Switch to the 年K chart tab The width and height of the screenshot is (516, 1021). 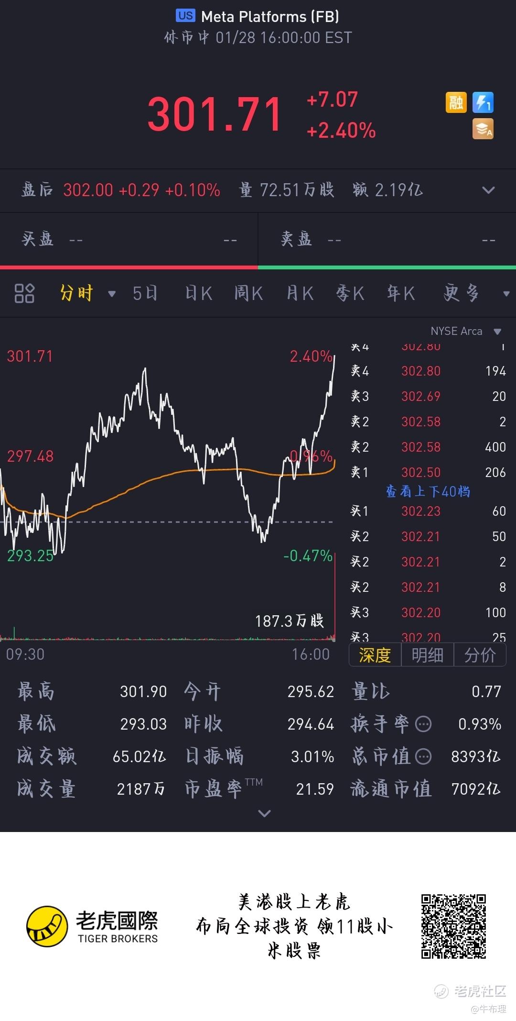401,293
